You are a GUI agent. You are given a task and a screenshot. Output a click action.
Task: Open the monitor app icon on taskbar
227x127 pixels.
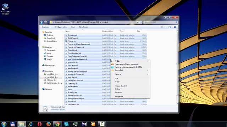tap(75, 124)
